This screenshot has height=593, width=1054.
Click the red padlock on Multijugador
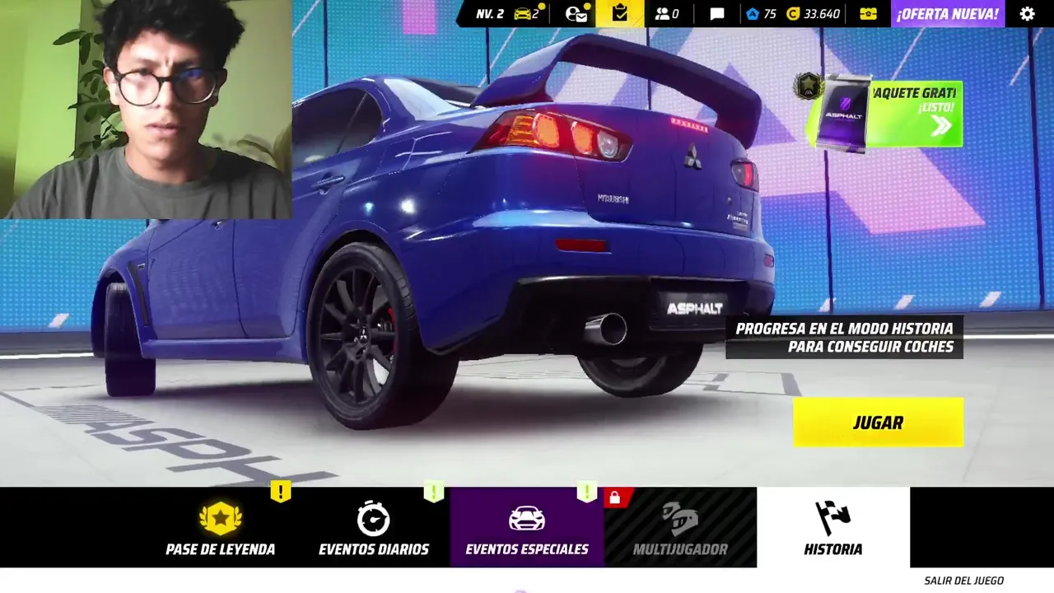tap(614, 497)
